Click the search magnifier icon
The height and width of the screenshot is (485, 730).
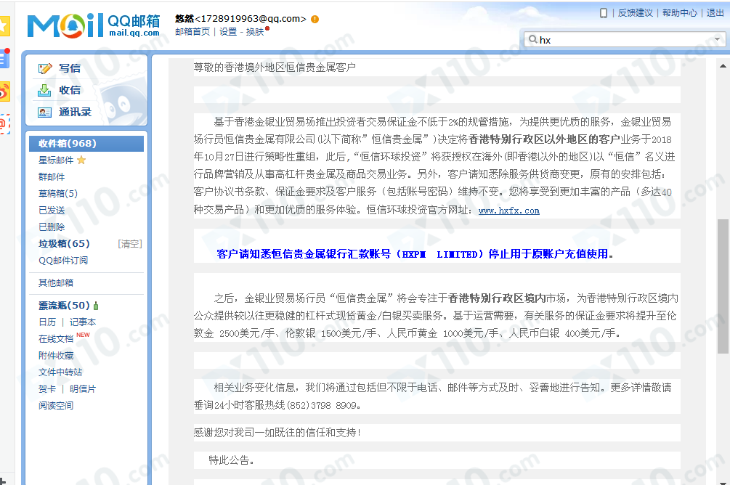pyautogui.click(x=532, y=39)
